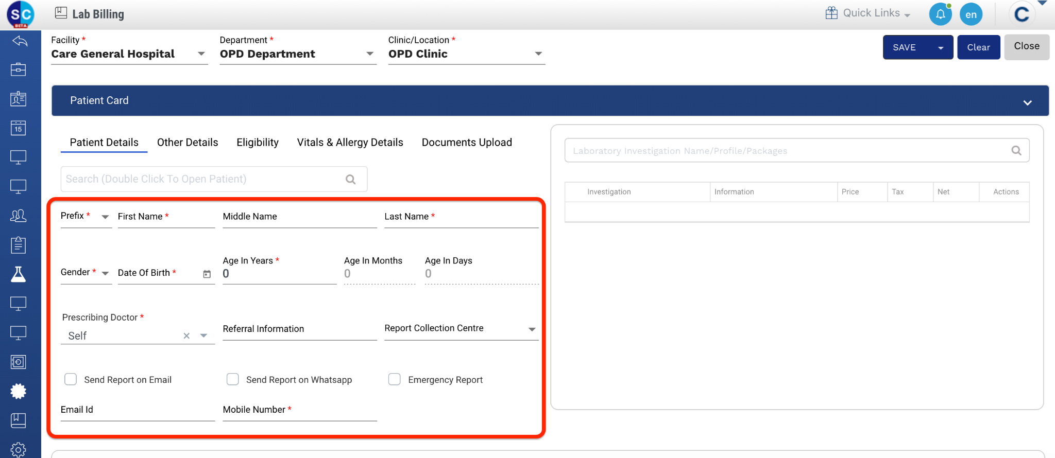The image size is (1055, 458).
Task: Clear the Prescribing Doctor selection
Action: point(186,336)
